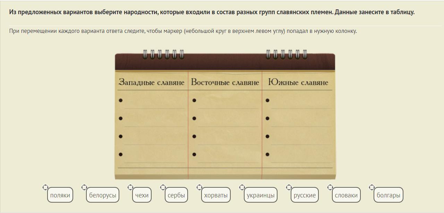Click the drag marker circle beside сербы
The image size is (444, 213).
click(x=163, y=187)
